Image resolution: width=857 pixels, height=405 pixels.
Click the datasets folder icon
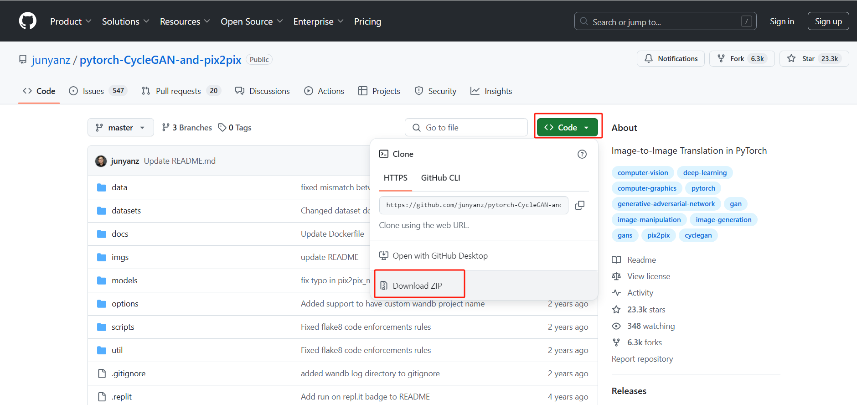[x=102, y=211]
